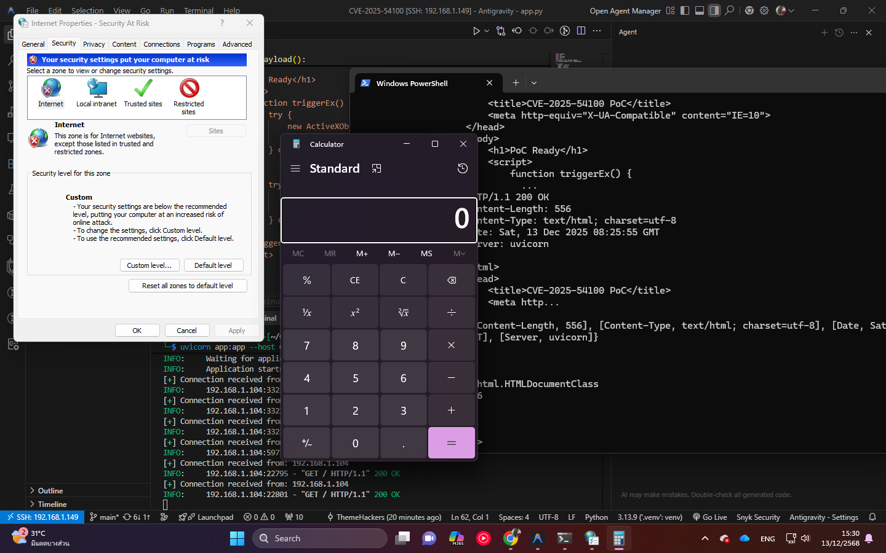Click the Default level button
Viewport: 886px width, 553px height.
click(x=214, y=265)
